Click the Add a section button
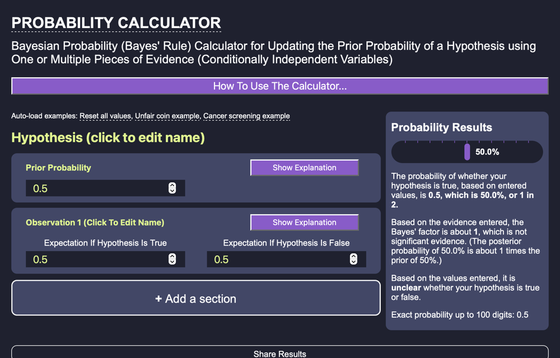The image size is (560, 358). pos(195,299)
